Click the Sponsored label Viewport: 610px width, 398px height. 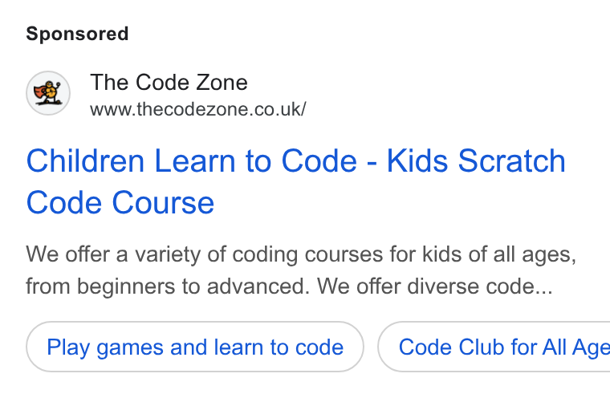(77, 34)
